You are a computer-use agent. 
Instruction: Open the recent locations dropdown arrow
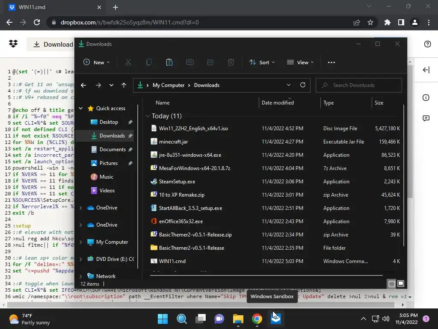pos(111,85)
